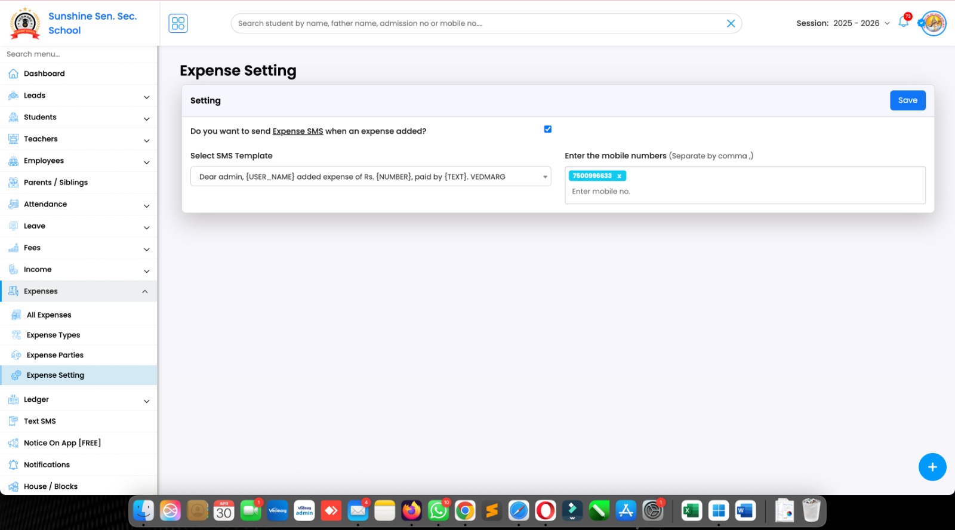
Task: Expand the Students menu
Action: pos(79,118)
